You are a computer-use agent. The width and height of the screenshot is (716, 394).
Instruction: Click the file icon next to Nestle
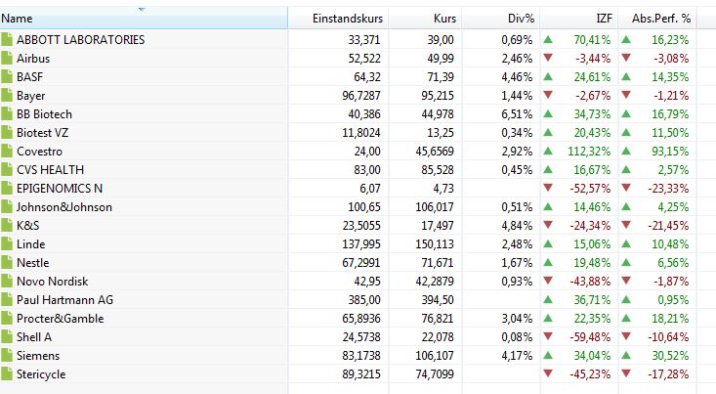point(8,263)
